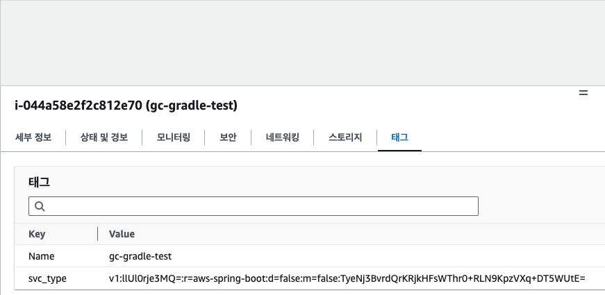Select the svc_type tag key cell
The width and height of the screenshot is (605, 295).
[47, 278]
